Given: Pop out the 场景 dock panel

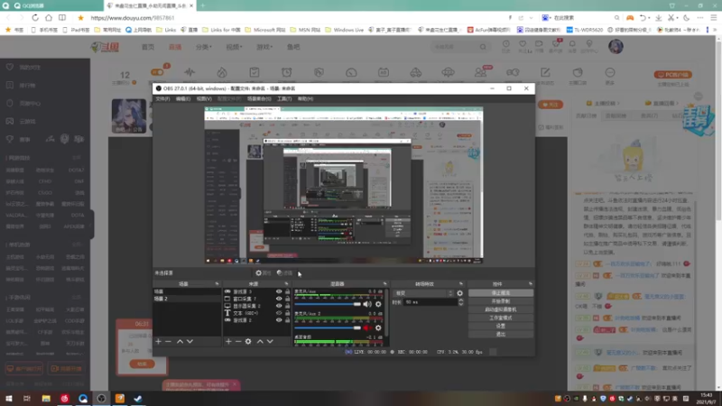Looking at the screenshot, I should pyautogui.click(x=217, y=284).
